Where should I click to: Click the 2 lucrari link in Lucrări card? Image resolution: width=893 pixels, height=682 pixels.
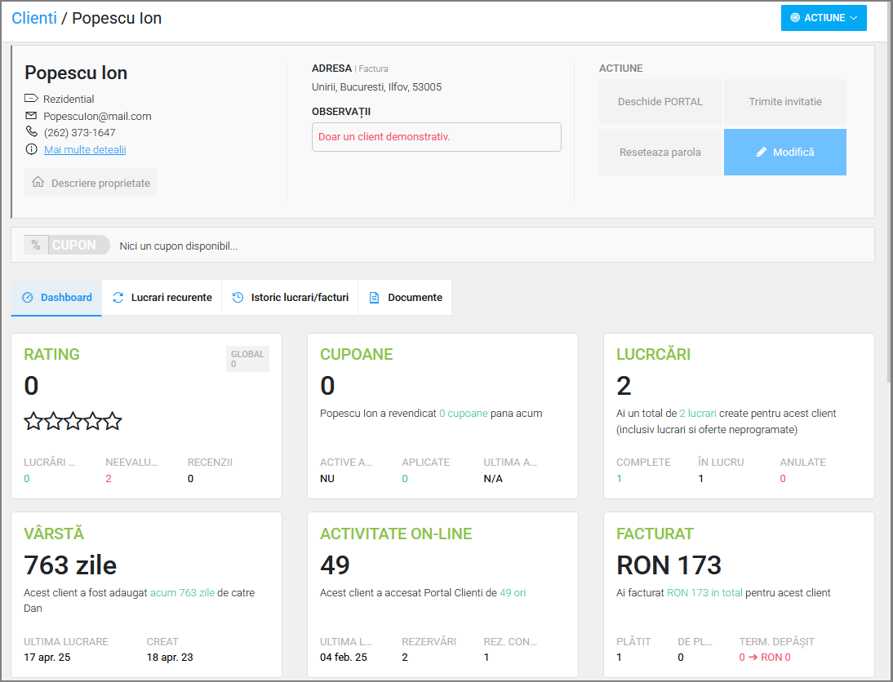(698, 414)
